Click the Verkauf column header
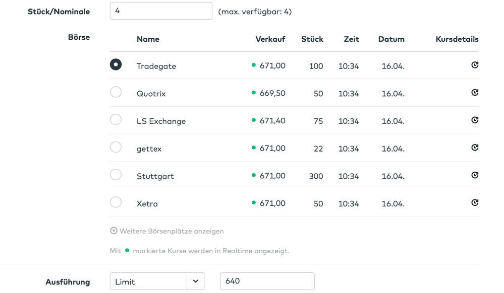This screenshot has height=293, width=504. pyautogui.click(x=270, y=39)
